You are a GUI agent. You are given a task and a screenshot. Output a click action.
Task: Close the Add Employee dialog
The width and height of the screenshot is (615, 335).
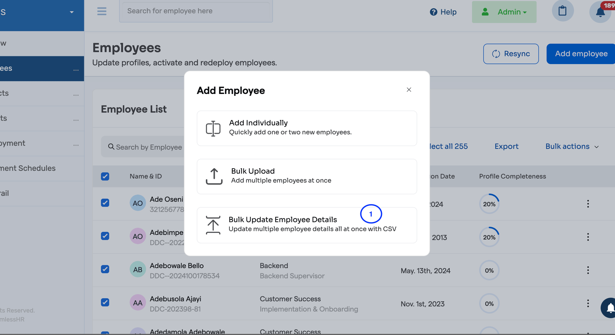[409, 90]
